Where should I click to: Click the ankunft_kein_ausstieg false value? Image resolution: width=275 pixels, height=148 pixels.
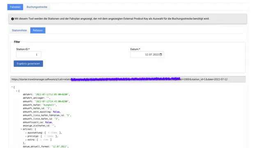pos(56,112)
